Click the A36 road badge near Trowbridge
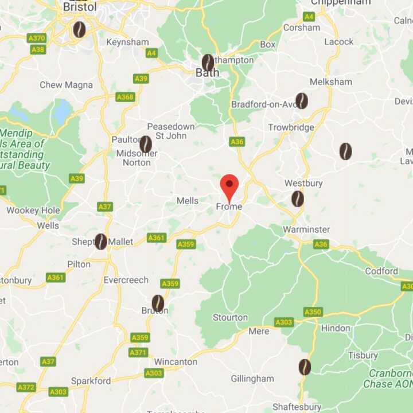This screenshot has height=413, width=413. tap(237, 142)
